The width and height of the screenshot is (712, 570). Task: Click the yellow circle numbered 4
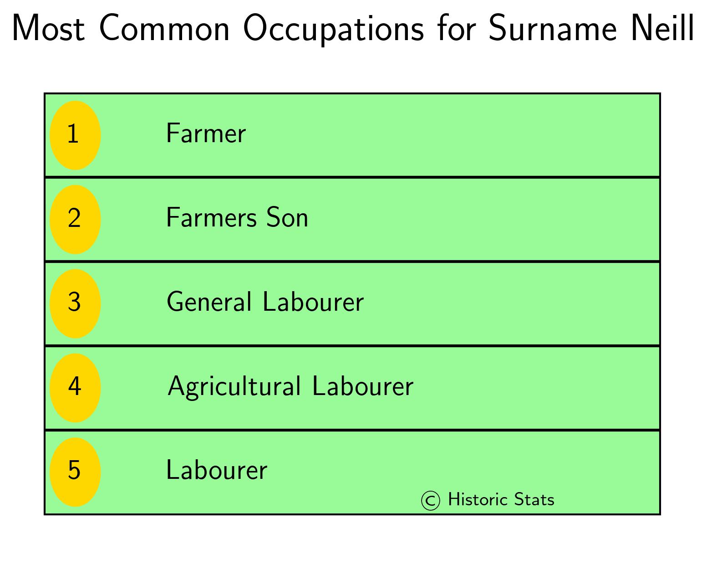coord(75,388)
